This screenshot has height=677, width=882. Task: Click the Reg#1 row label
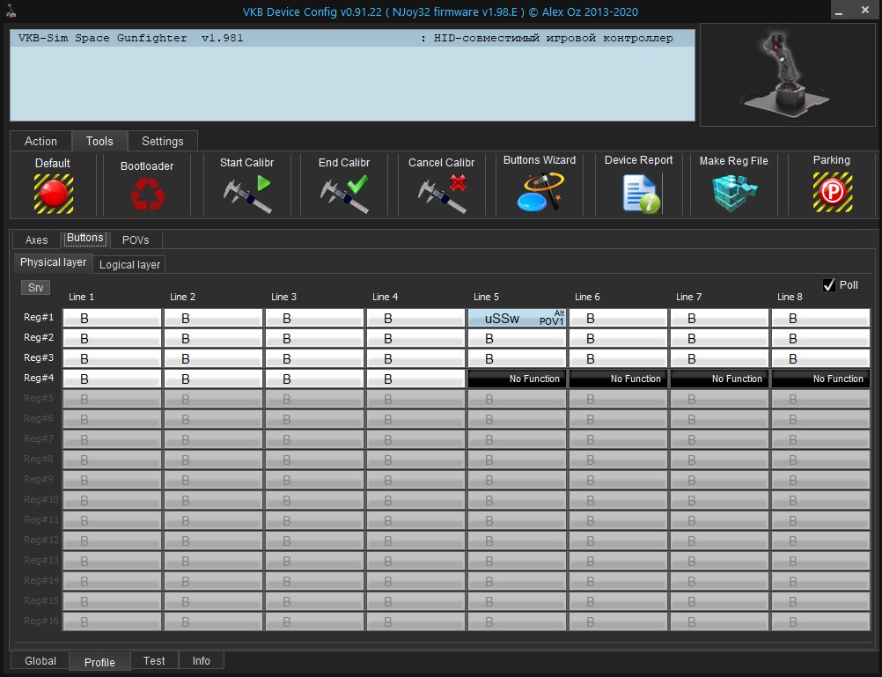coord(39,318)
